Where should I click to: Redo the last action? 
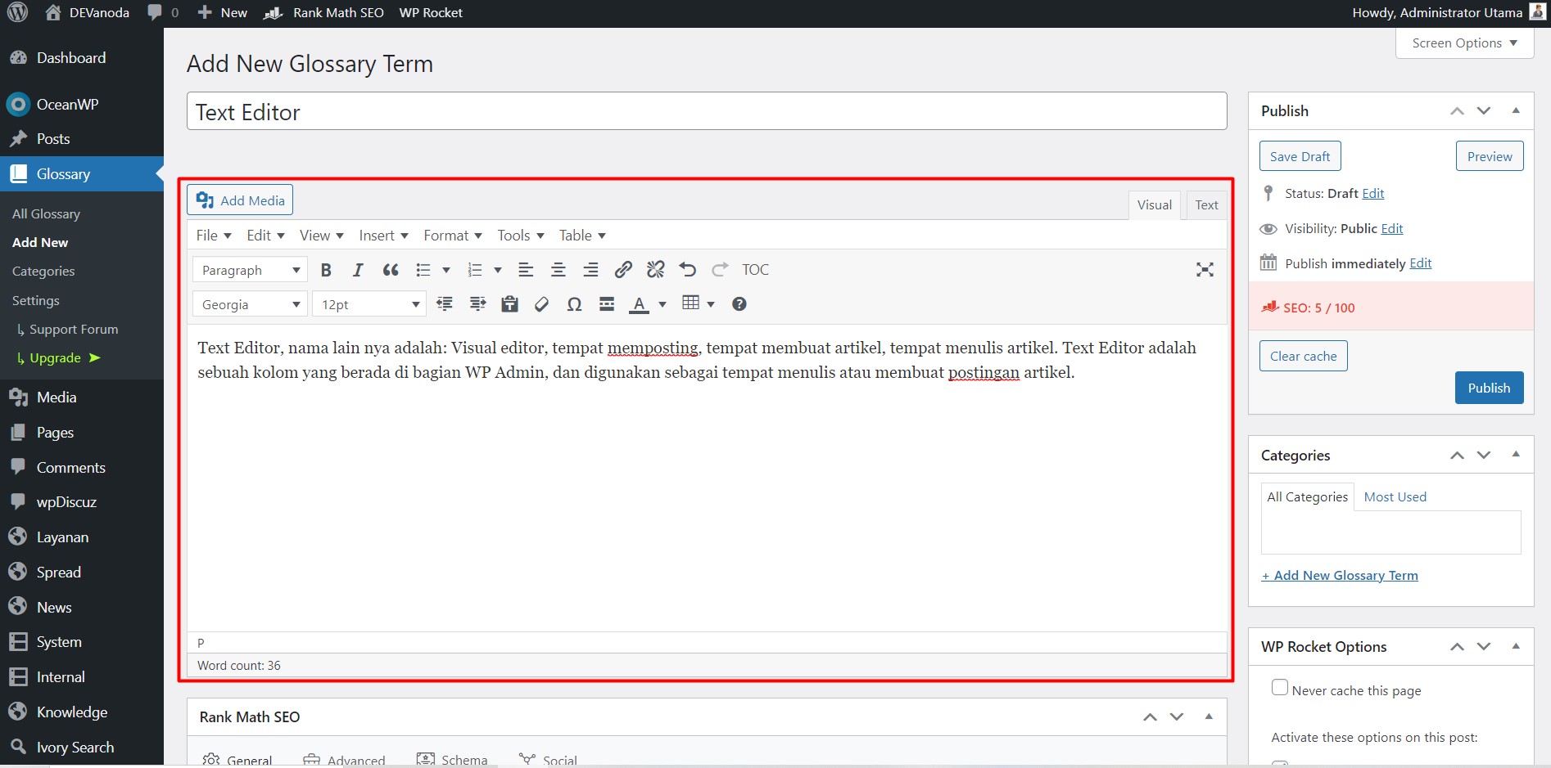tap(720, 270)
